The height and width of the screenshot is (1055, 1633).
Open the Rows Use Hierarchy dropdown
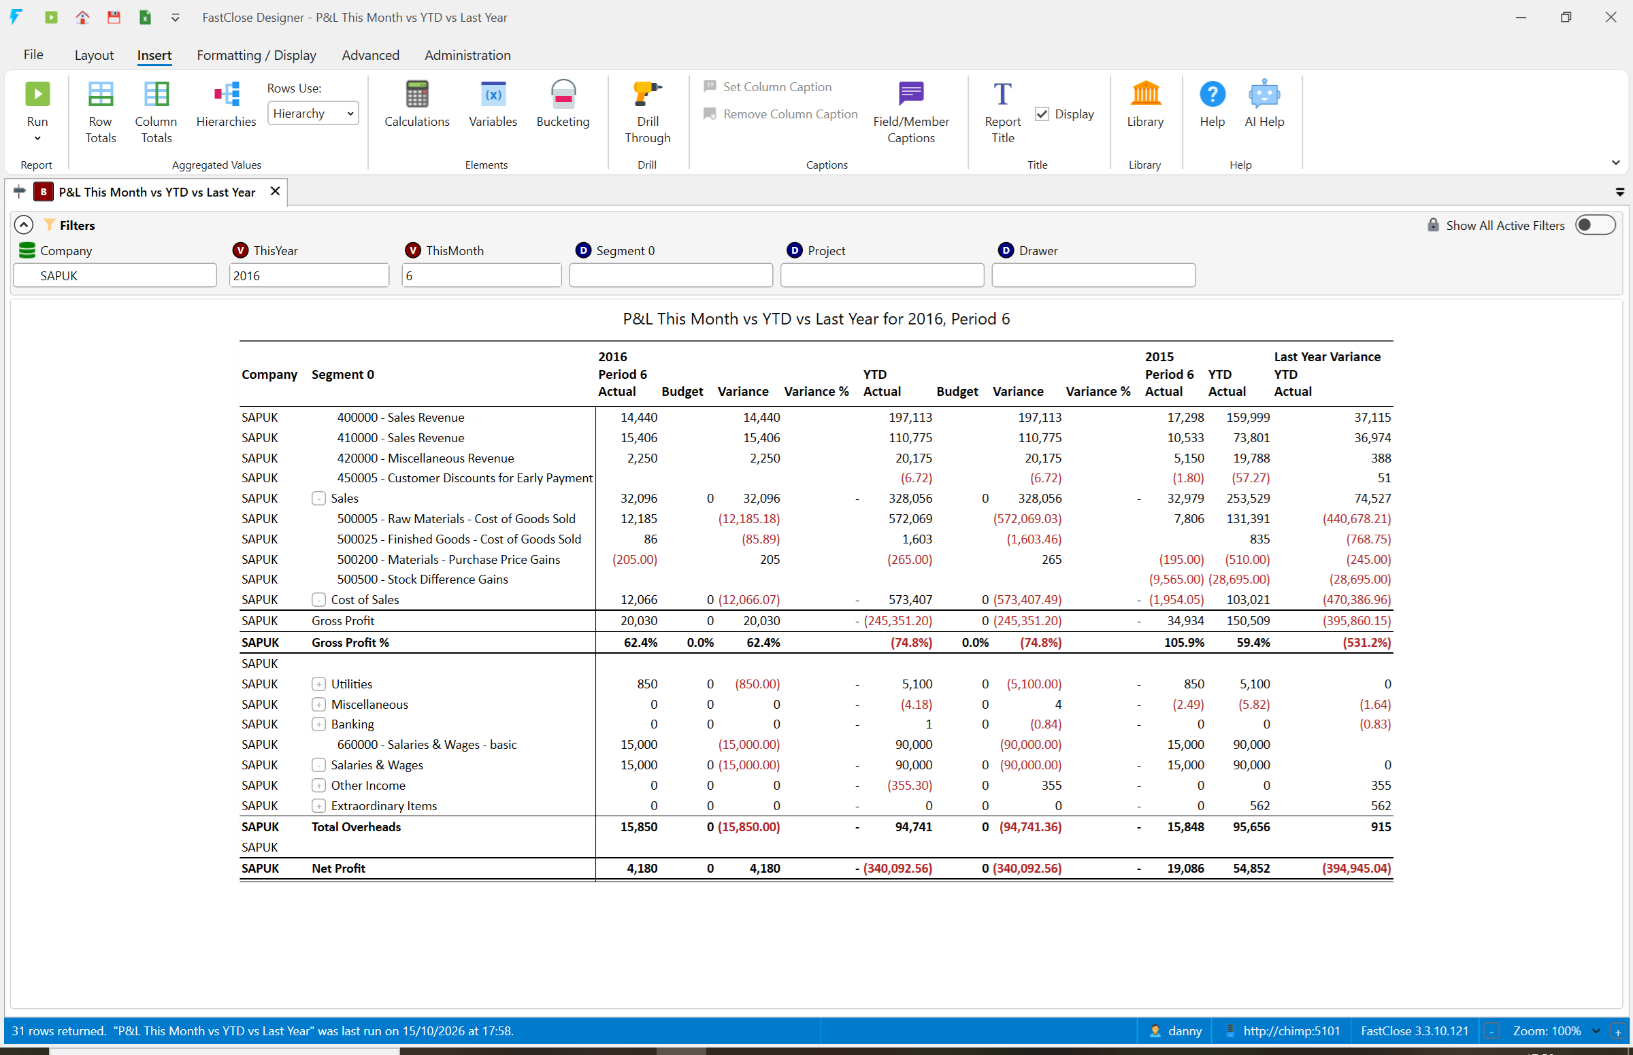tap(312, 113)
